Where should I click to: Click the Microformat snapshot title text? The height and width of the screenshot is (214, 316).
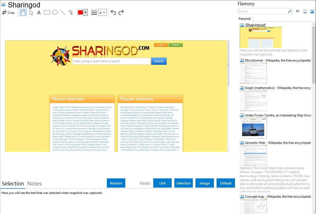(278, 60)
